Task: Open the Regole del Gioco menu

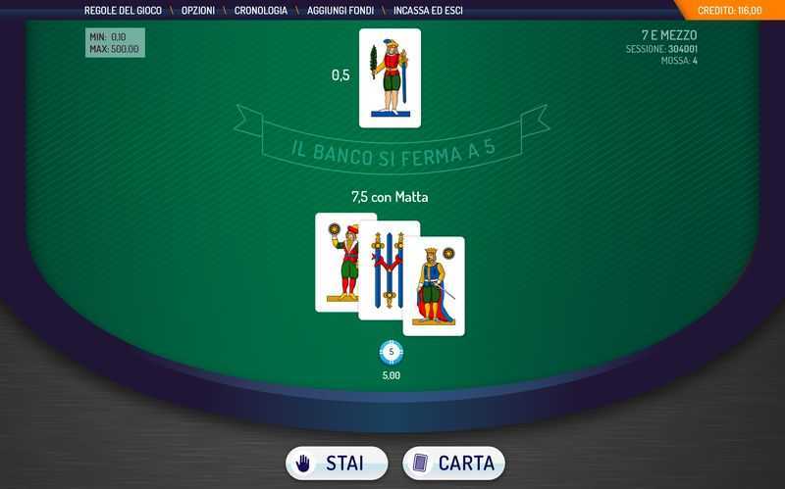Action: (x=123, y=11)
